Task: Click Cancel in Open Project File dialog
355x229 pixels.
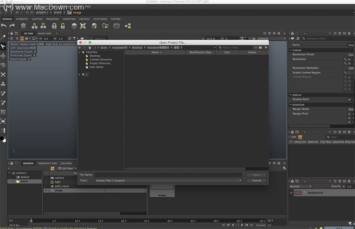Action: (x=257, y=180)
